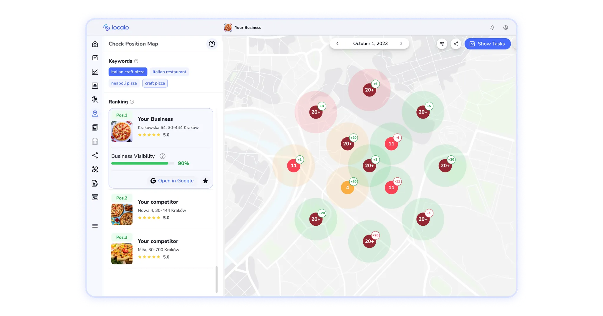Select the 'Italian restaurant' keyword tab

[x=169, y=72]
